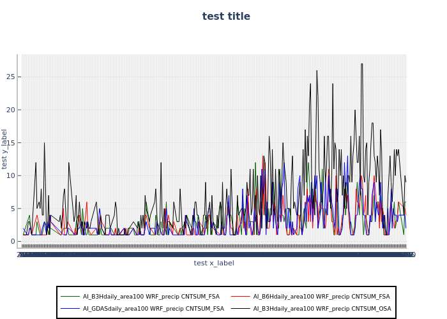Click the dense x-axis tick label band

click(x=214, y=255)
